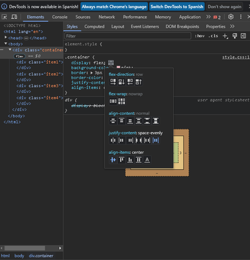Select the div.container breadcrumb
The image size is (250, 260).
coord(41,256)
